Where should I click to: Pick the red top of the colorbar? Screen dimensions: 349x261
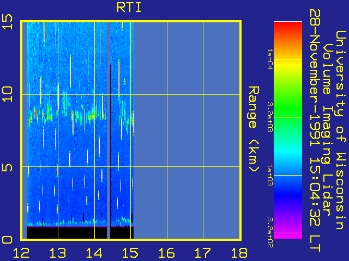point(288,27)
